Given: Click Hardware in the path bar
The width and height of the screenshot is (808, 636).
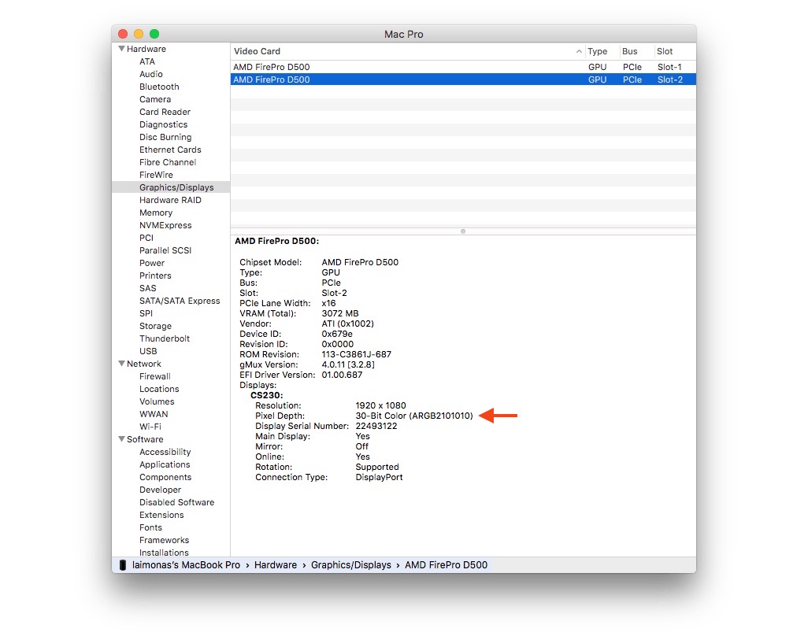Looking at the screenshot, I should click(x=275, y=565).
